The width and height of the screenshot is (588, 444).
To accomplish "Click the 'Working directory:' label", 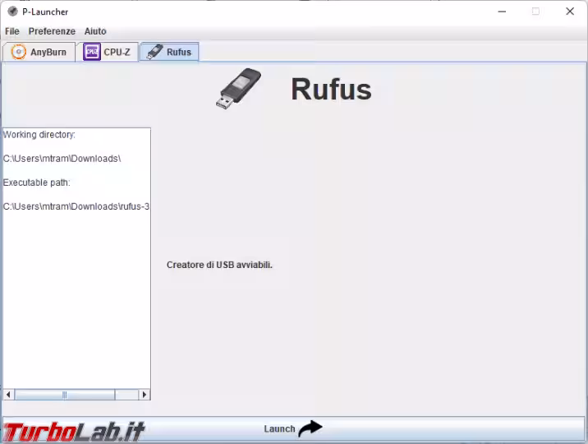I will 39,134.
